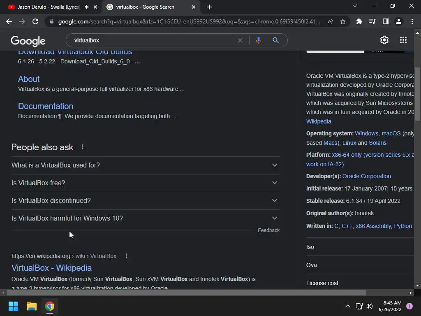Go to Google home via the logo

[x=28, y=41]
